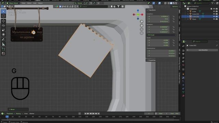Select the Transform tool
The image size is (219, 123).
(x=3, y=35)
